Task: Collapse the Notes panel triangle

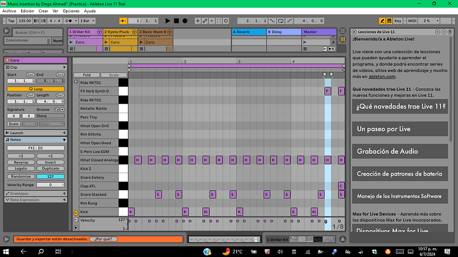Action: 64,140
